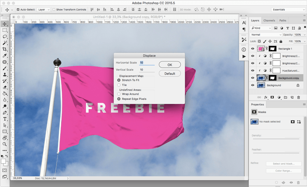
Task: Hide the Rectangle 1 layer
Action: [253, 49]
